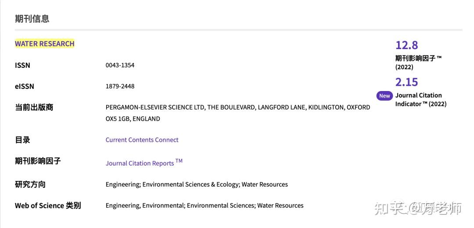Click the 2.15 citation indicator value
The image size is (474, 228).
point(406,82)
